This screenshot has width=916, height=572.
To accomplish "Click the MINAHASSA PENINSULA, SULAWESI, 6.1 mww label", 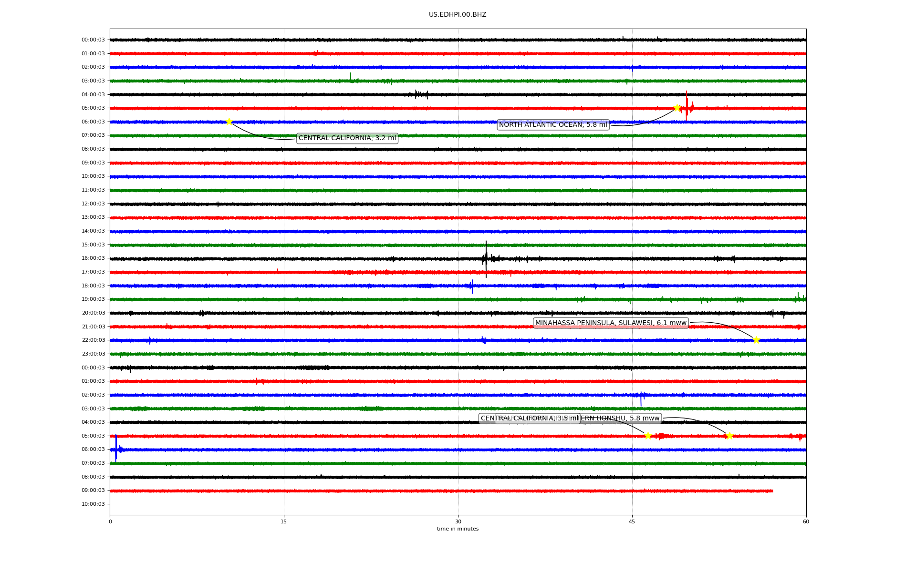I will (610, 323).
